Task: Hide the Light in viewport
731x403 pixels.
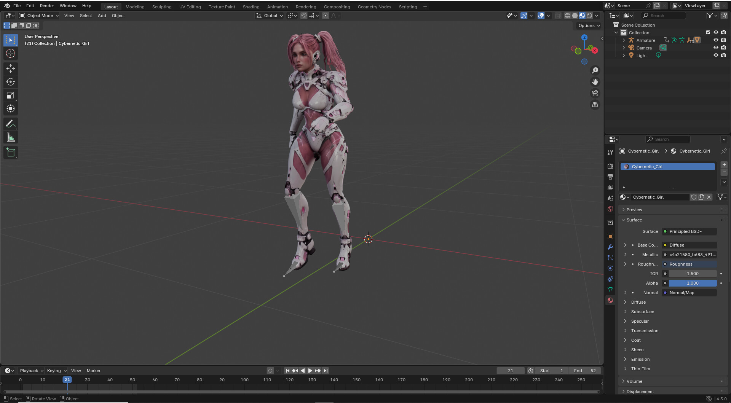Action: pyautogui.click(x=716, y=55)
